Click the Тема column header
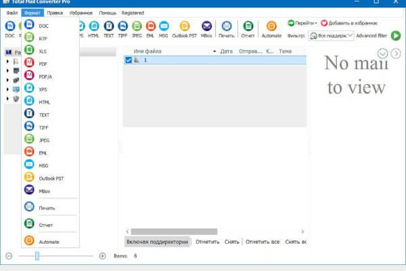The height and width of the screenshot is (271, 406). pyautogui.click(x=285, y=51)
